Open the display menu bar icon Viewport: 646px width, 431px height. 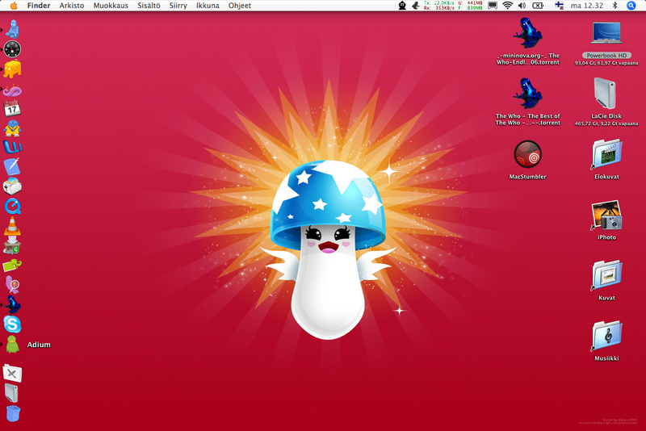coord(493,6)
